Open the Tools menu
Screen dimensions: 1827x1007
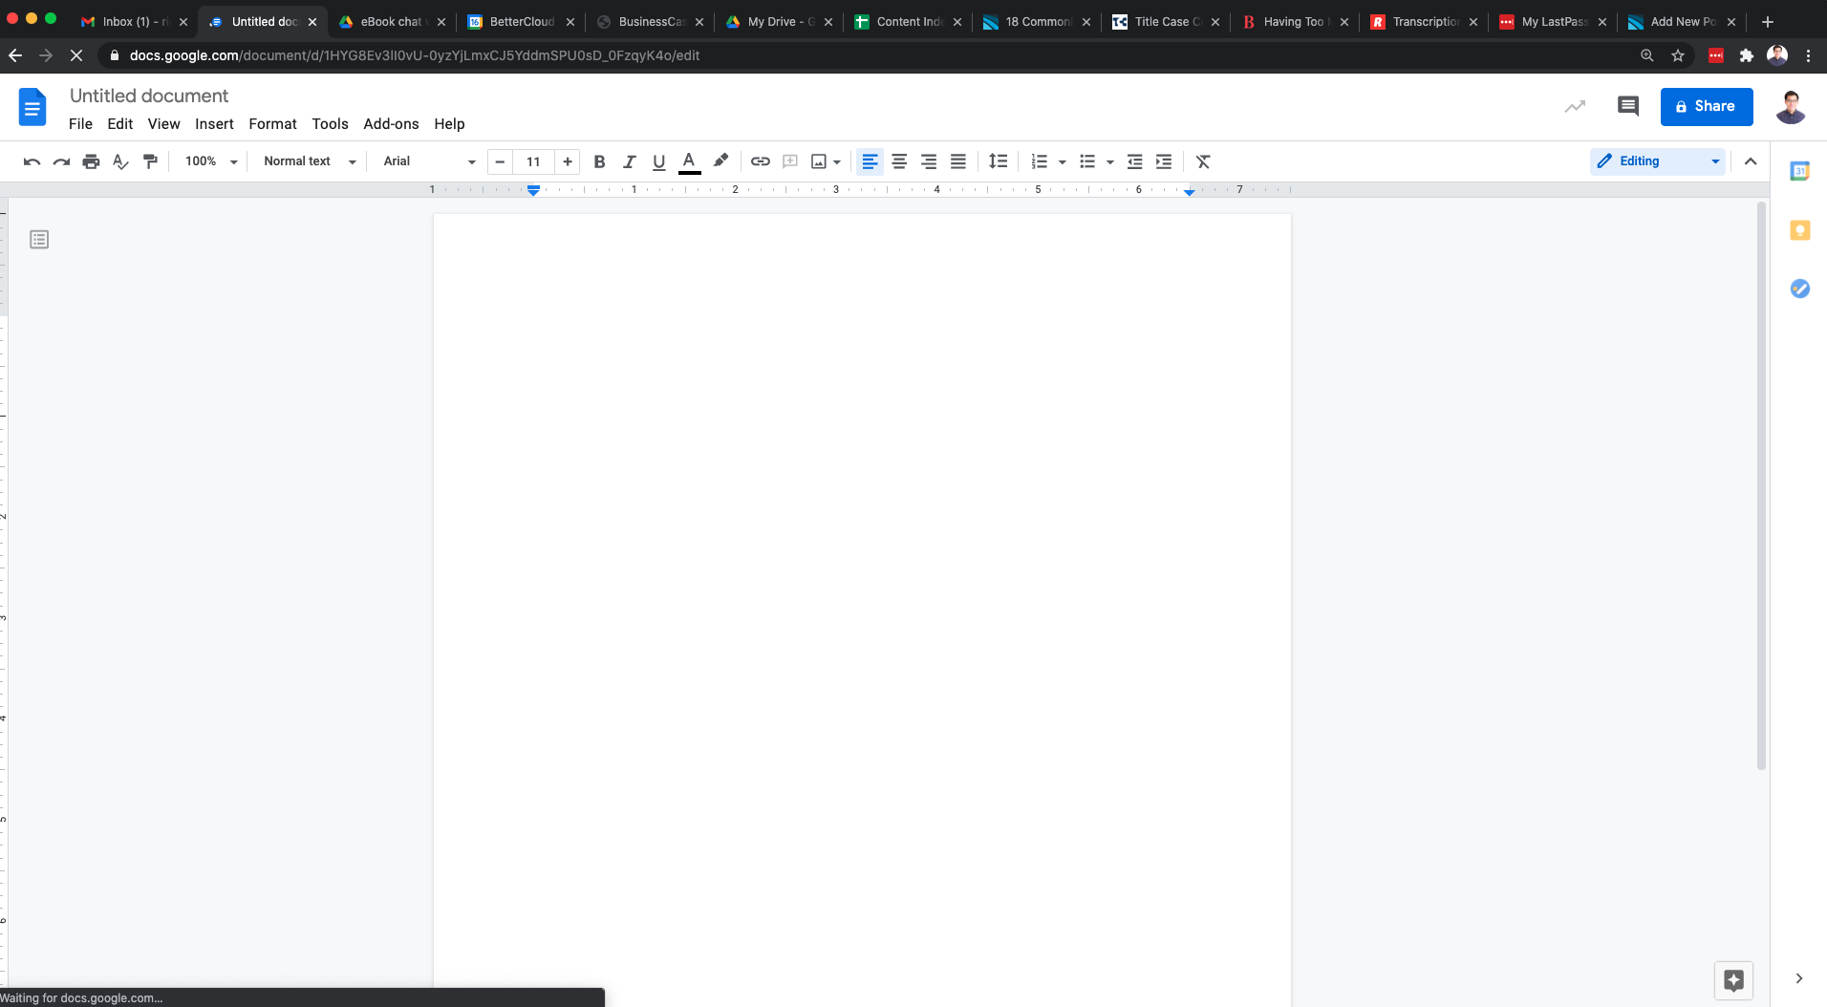[x=330, y=124]
